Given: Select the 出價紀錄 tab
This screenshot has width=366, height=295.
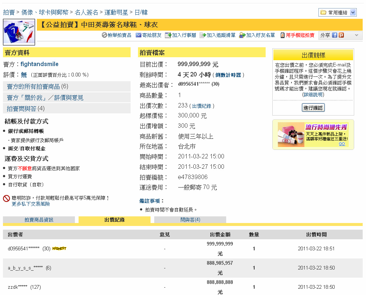Looking at the screenshot, I should pos(114,220).
